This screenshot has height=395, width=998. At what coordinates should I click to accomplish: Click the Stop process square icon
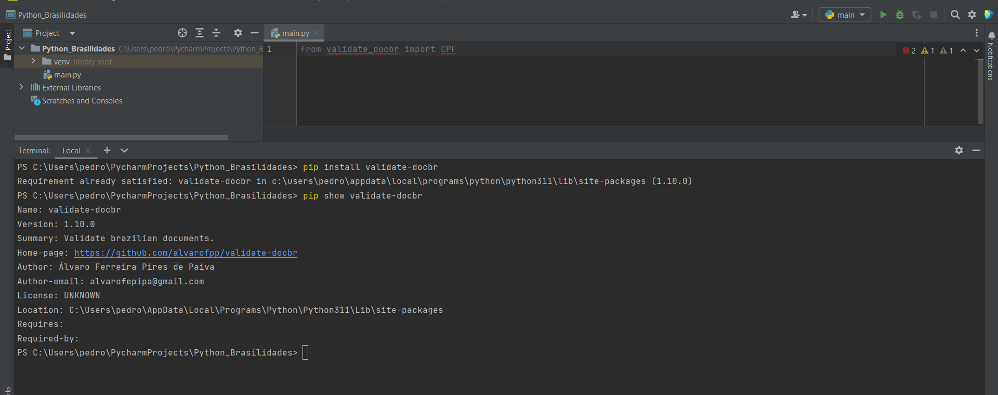click(934, 15)
